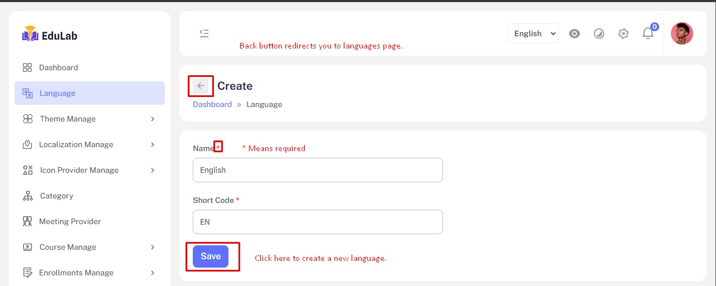Click the eye icon in top bar
Viewport: 716px width, 286px height.
click(574, 33)
